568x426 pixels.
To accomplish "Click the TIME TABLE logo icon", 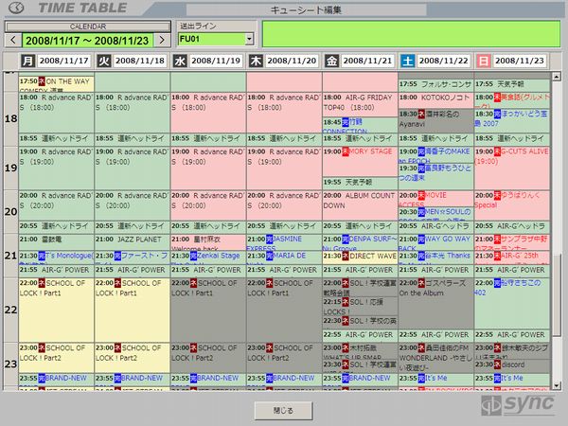I will pyautogui.click(x=17, y=9).
